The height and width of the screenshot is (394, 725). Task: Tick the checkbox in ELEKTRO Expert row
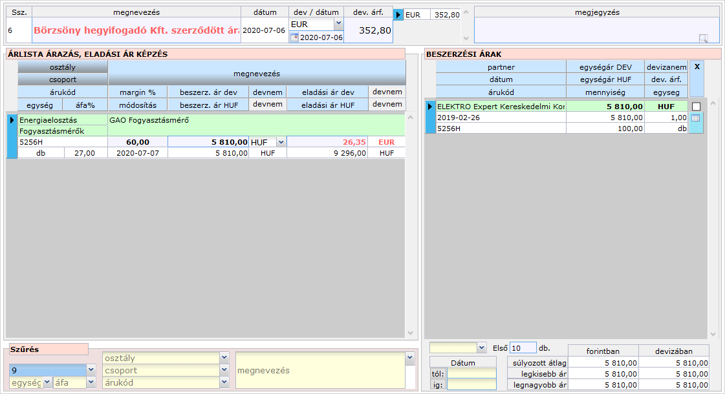696,107
